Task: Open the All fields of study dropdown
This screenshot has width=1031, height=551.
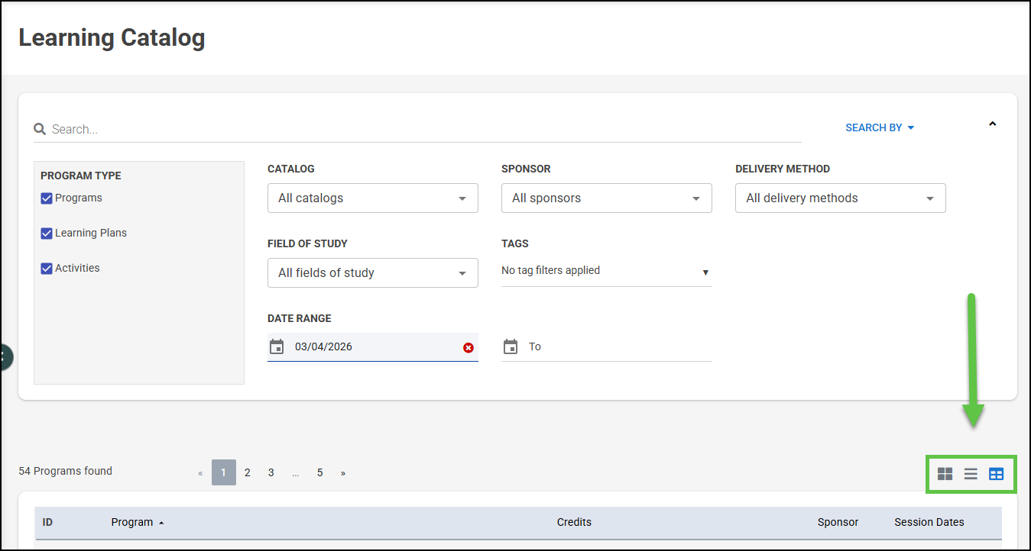Action: click(372, 273)
